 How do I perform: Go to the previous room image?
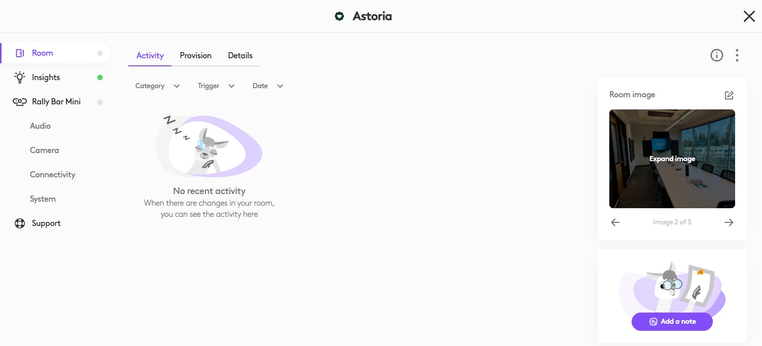[x=615, y=222]
